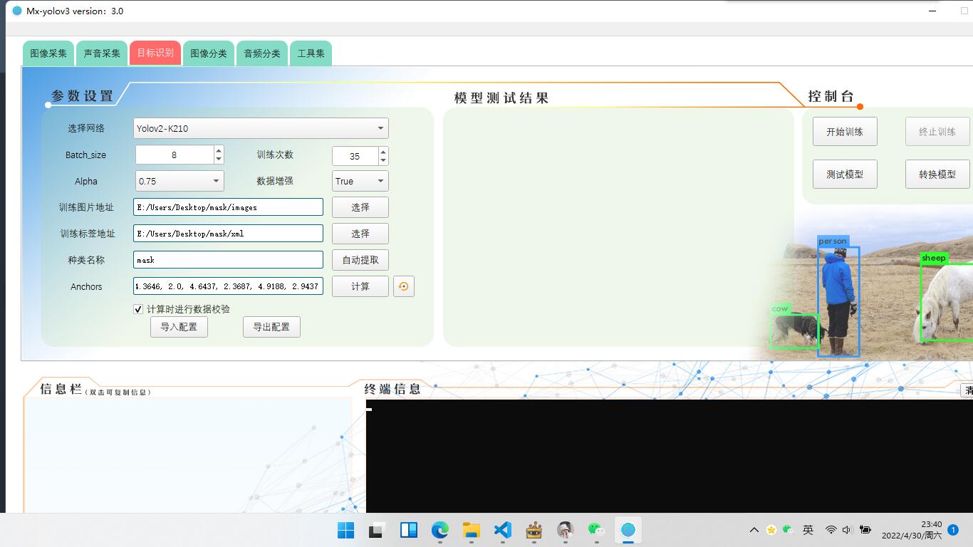This screenshot has width=973, height=547.
Task: Open WeChat from the taskbar
Action: [x=596, y=530]
